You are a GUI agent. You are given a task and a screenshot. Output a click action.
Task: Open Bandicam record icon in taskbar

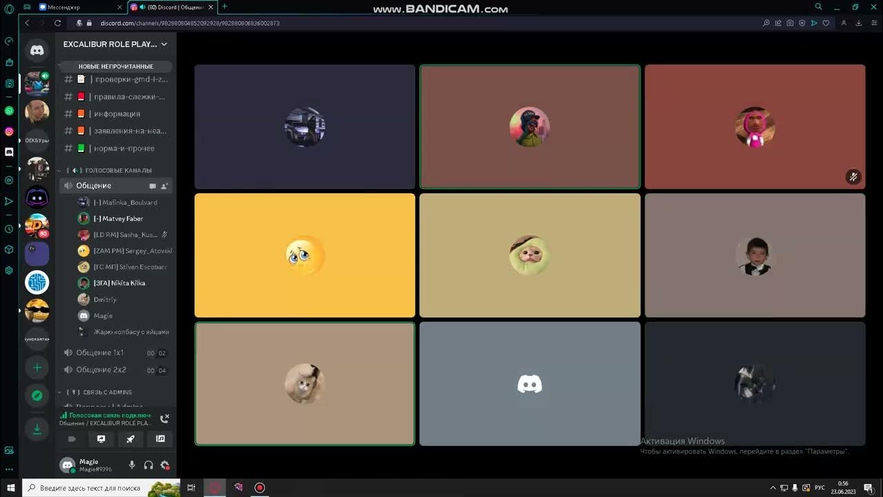click(x=260, y=488)
